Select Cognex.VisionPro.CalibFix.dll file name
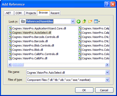This screenshot has height=96, width=117. point(30,58)
